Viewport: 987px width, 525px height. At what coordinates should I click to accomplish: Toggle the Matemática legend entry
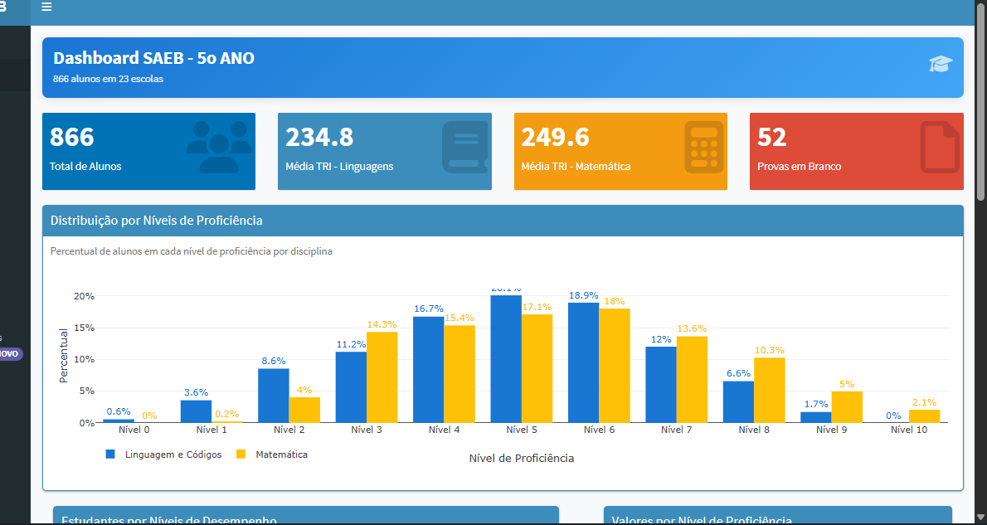[272, 455]
